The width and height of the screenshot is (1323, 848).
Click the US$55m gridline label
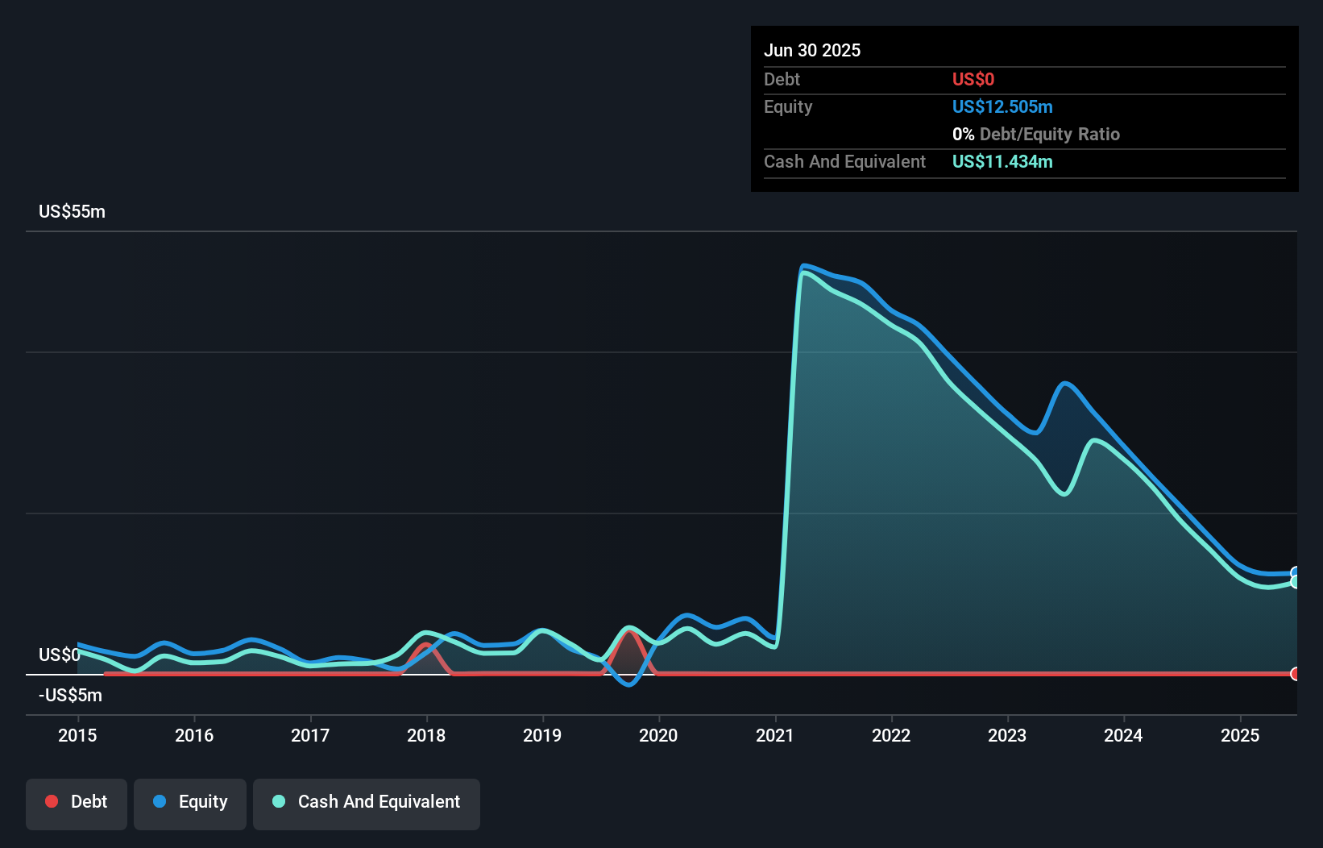(71, 211)
